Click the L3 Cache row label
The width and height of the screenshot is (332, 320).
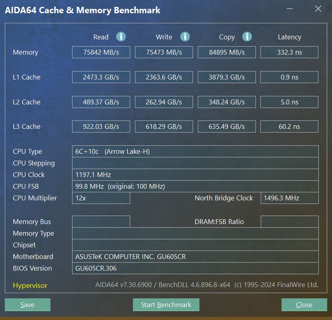coord(27,126)
